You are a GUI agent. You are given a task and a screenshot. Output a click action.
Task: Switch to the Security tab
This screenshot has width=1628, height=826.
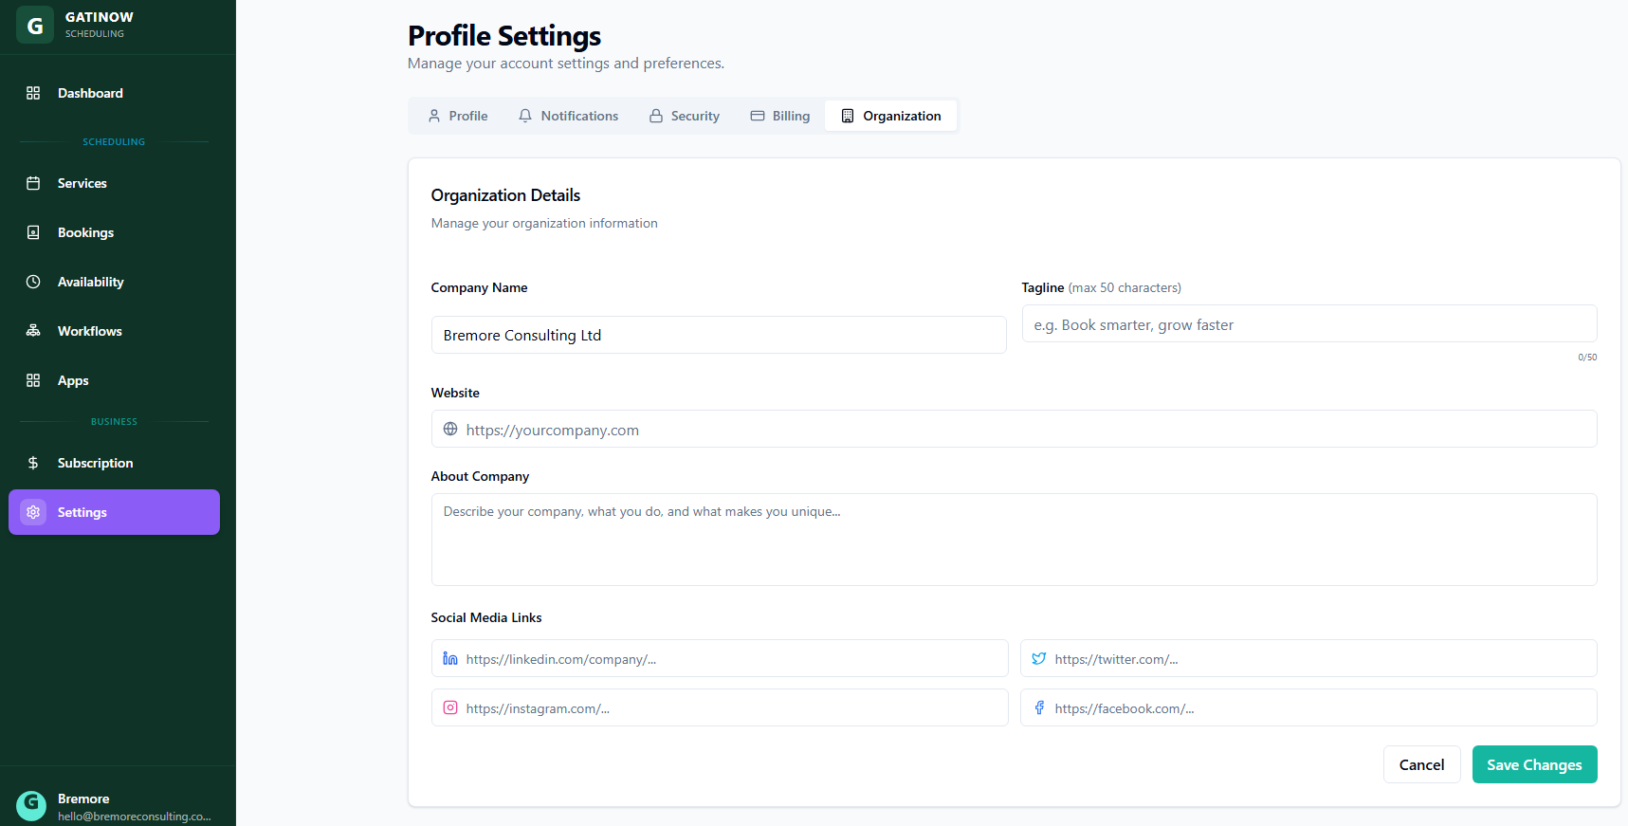[685, 116]
